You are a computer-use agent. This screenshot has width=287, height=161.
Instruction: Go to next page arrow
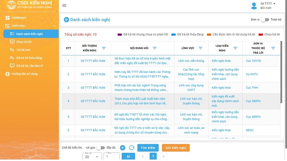tap(164, 156)
